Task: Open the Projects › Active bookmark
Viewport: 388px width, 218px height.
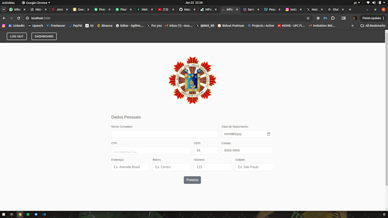Action: click(261, 26)
